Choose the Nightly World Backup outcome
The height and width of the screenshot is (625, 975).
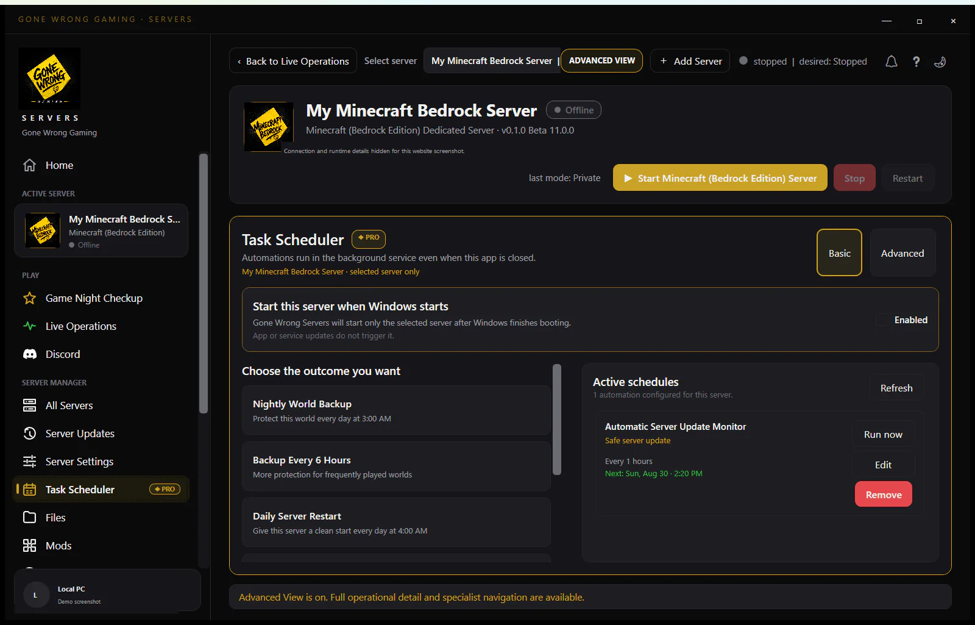(396, 410)
